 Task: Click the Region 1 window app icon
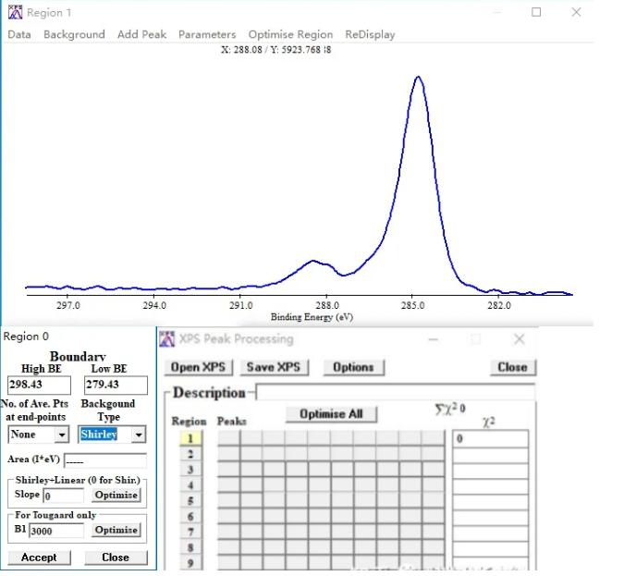[x=15, y=12]
